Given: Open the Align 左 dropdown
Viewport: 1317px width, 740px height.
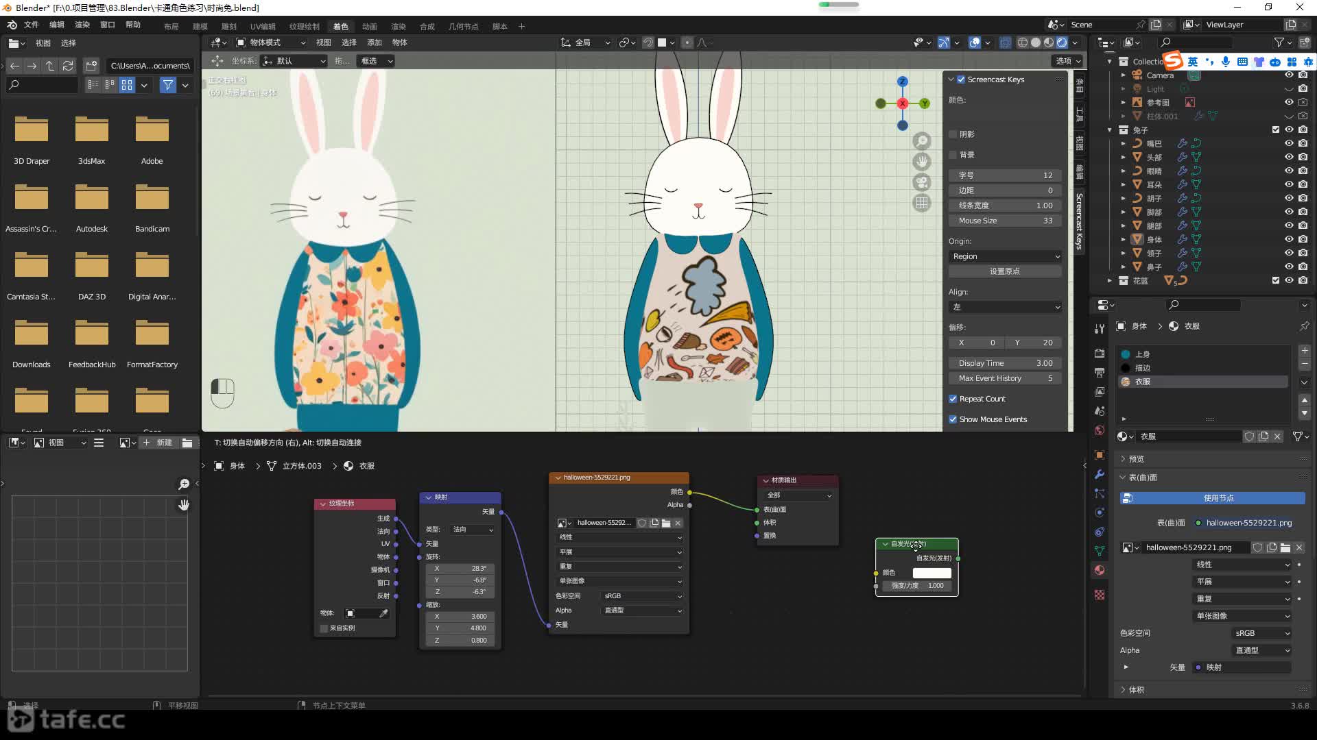Looking at the screenshot, I should point(1005,307).
